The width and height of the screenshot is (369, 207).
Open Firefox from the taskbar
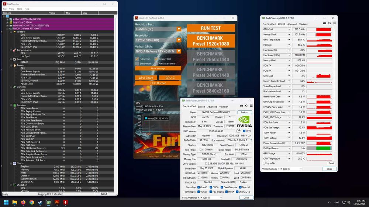tap(23, 202)
